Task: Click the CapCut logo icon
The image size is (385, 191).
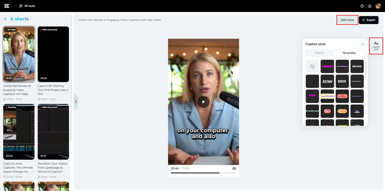Action: (7, 6)
